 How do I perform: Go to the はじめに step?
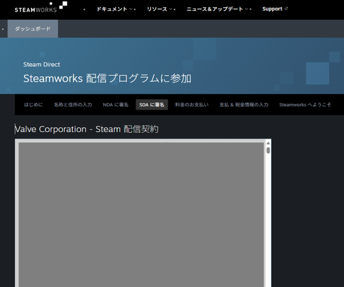[x=33, y=105]
